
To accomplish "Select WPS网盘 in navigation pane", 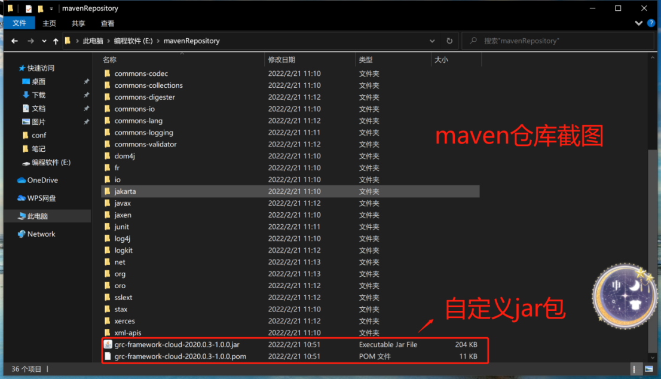I will tap(41, 198).
